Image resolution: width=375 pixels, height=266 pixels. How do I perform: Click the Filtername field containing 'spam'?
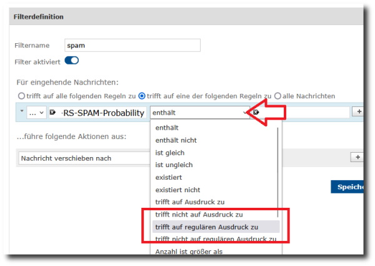(x=132, y=45)
